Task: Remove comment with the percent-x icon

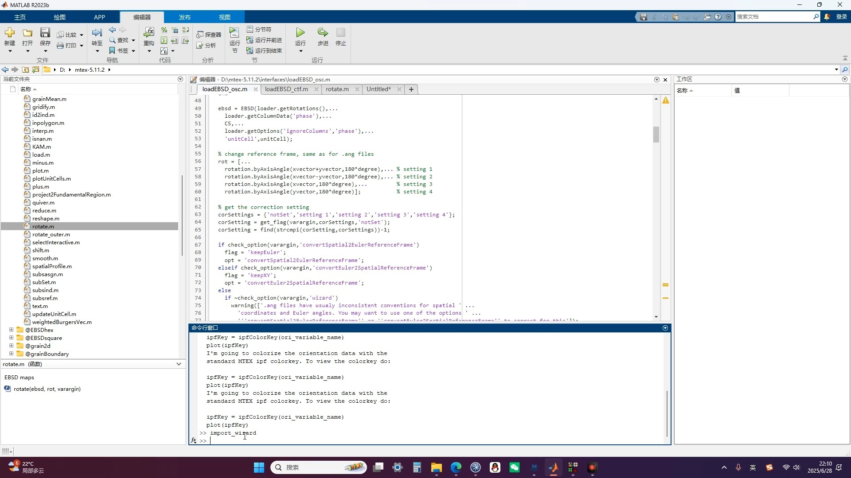Action: point(175,30)
